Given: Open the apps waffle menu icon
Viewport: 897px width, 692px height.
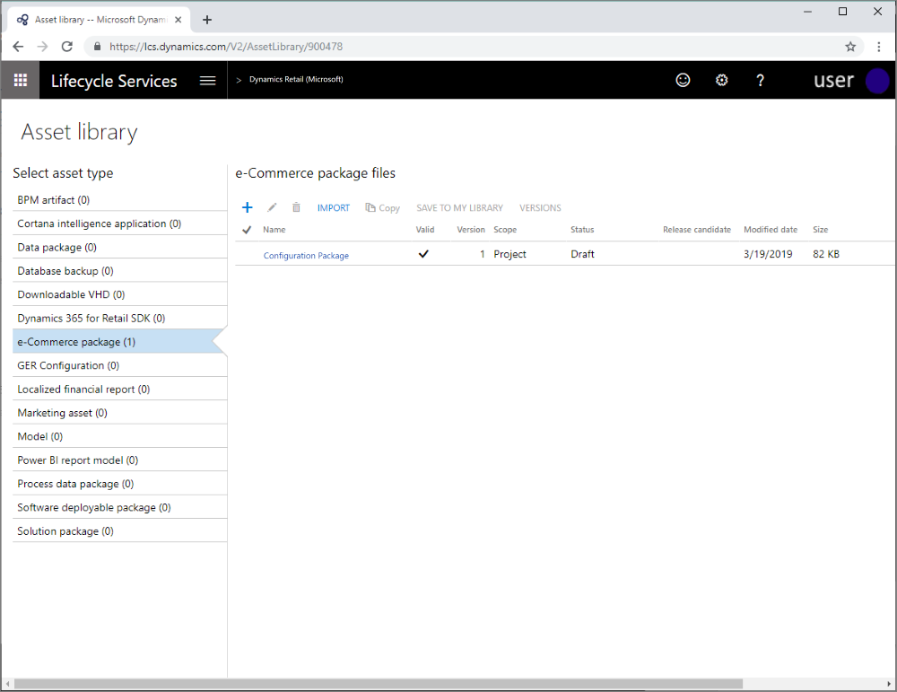Looking at the screenshot, I should tap(20, 80).
